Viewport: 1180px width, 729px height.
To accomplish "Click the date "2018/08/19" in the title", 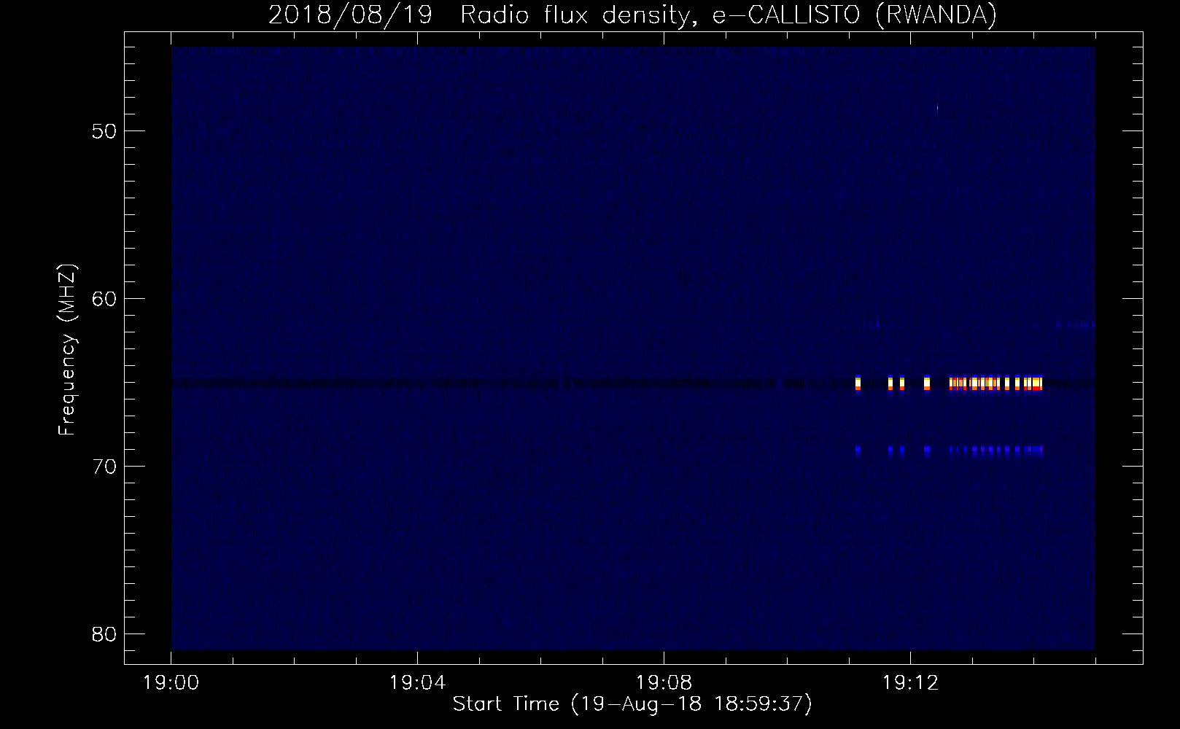I will click(350, 15).
